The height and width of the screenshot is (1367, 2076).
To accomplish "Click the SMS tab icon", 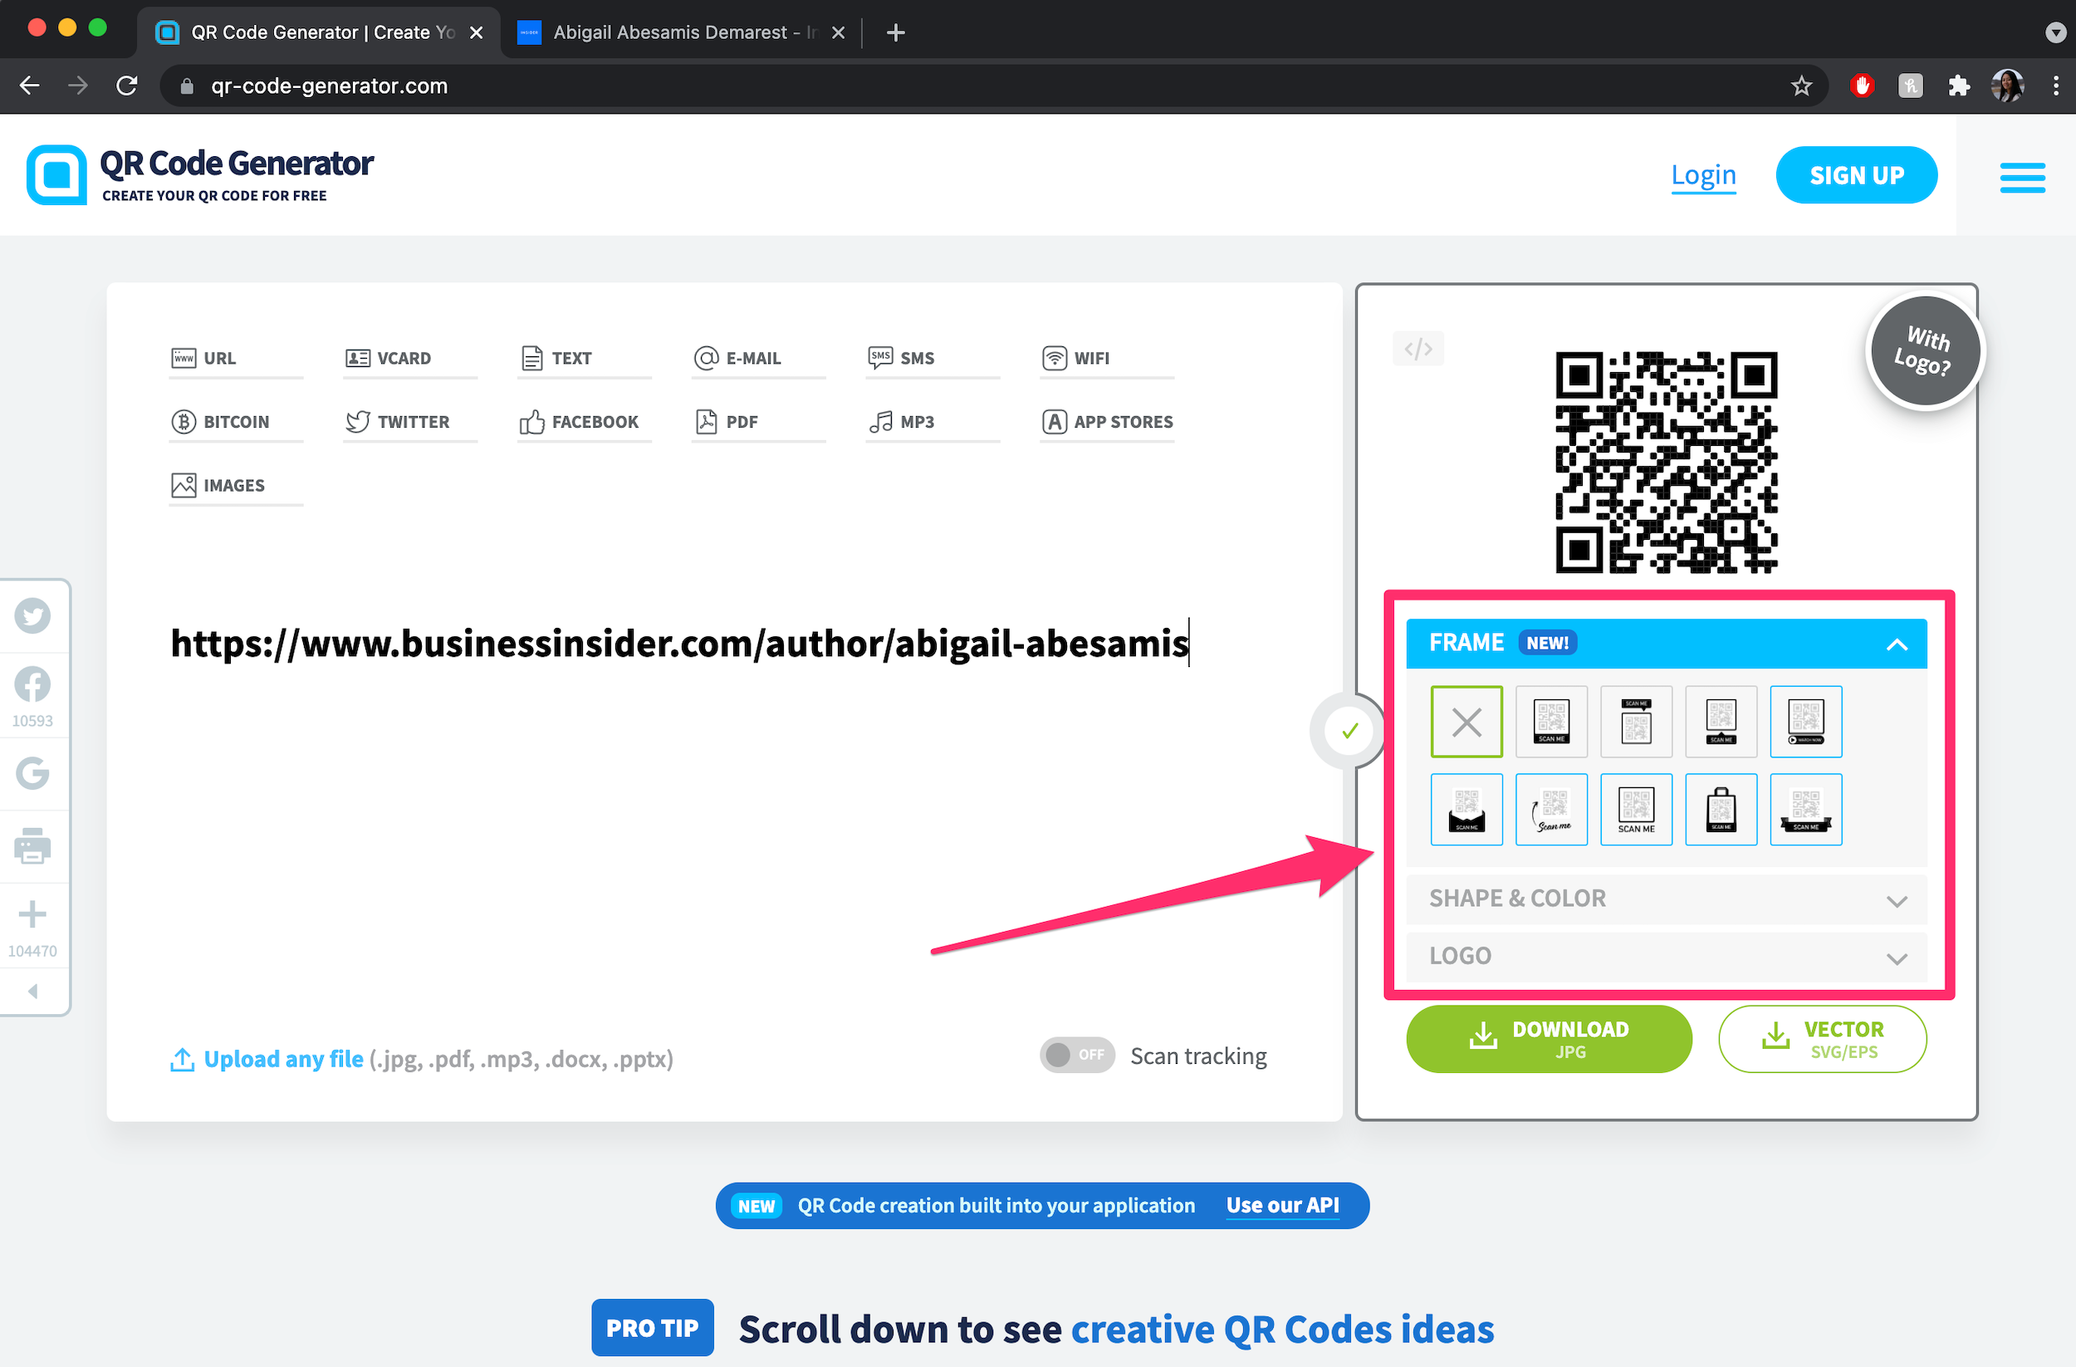I will (880, 357).
